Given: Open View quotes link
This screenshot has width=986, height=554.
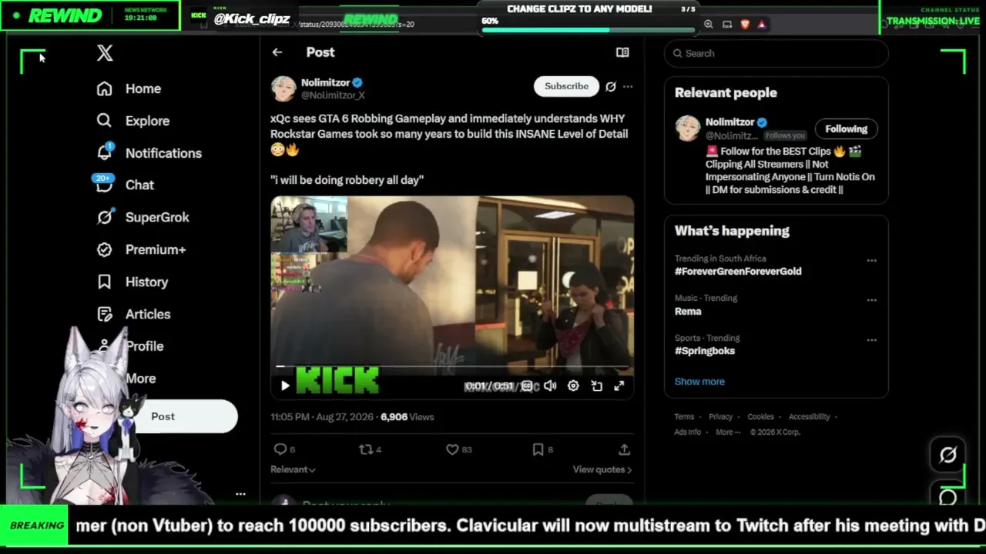Looking at the screenshot, I should click(x=602, y=469).
